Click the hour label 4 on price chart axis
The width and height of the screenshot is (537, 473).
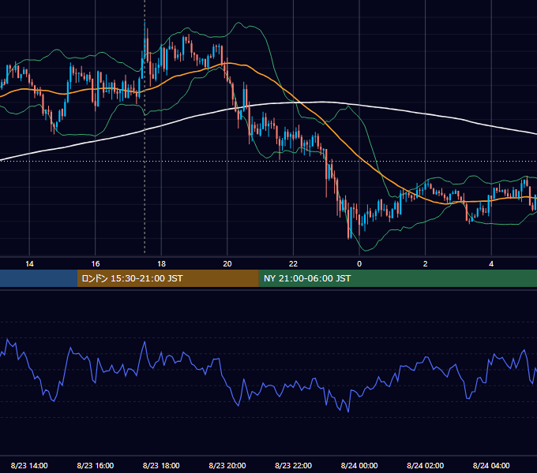(491, 264)
